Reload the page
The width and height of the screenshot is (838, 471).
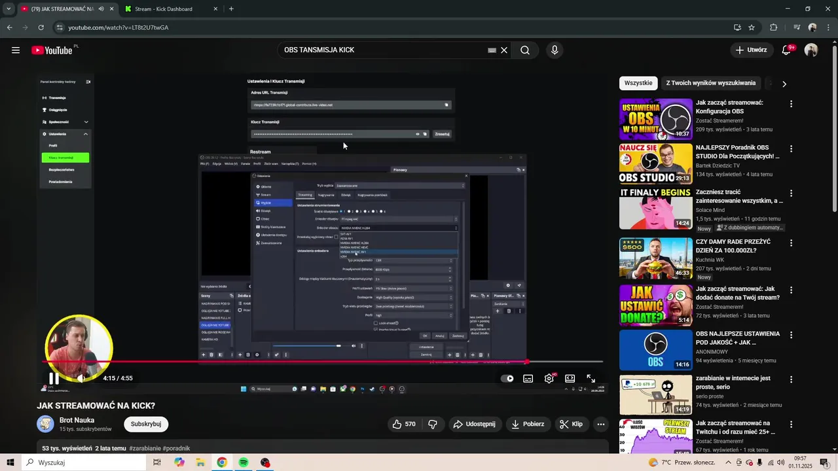click(x=41, y=27)
